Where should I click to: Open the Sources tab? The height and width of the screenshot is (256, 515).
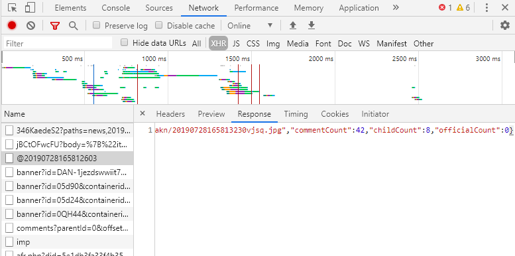159,8
